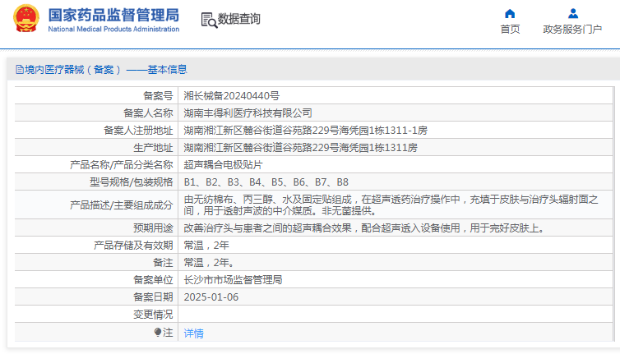This screenshot has height=354, width=620.
Task: Click 常温，2年 in the 产品存储及有效期 row
Action: (x=206, y=246)
